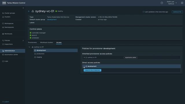Click the Logs sidebar icon
Screen dimensions: 185x104
(3, 61)
